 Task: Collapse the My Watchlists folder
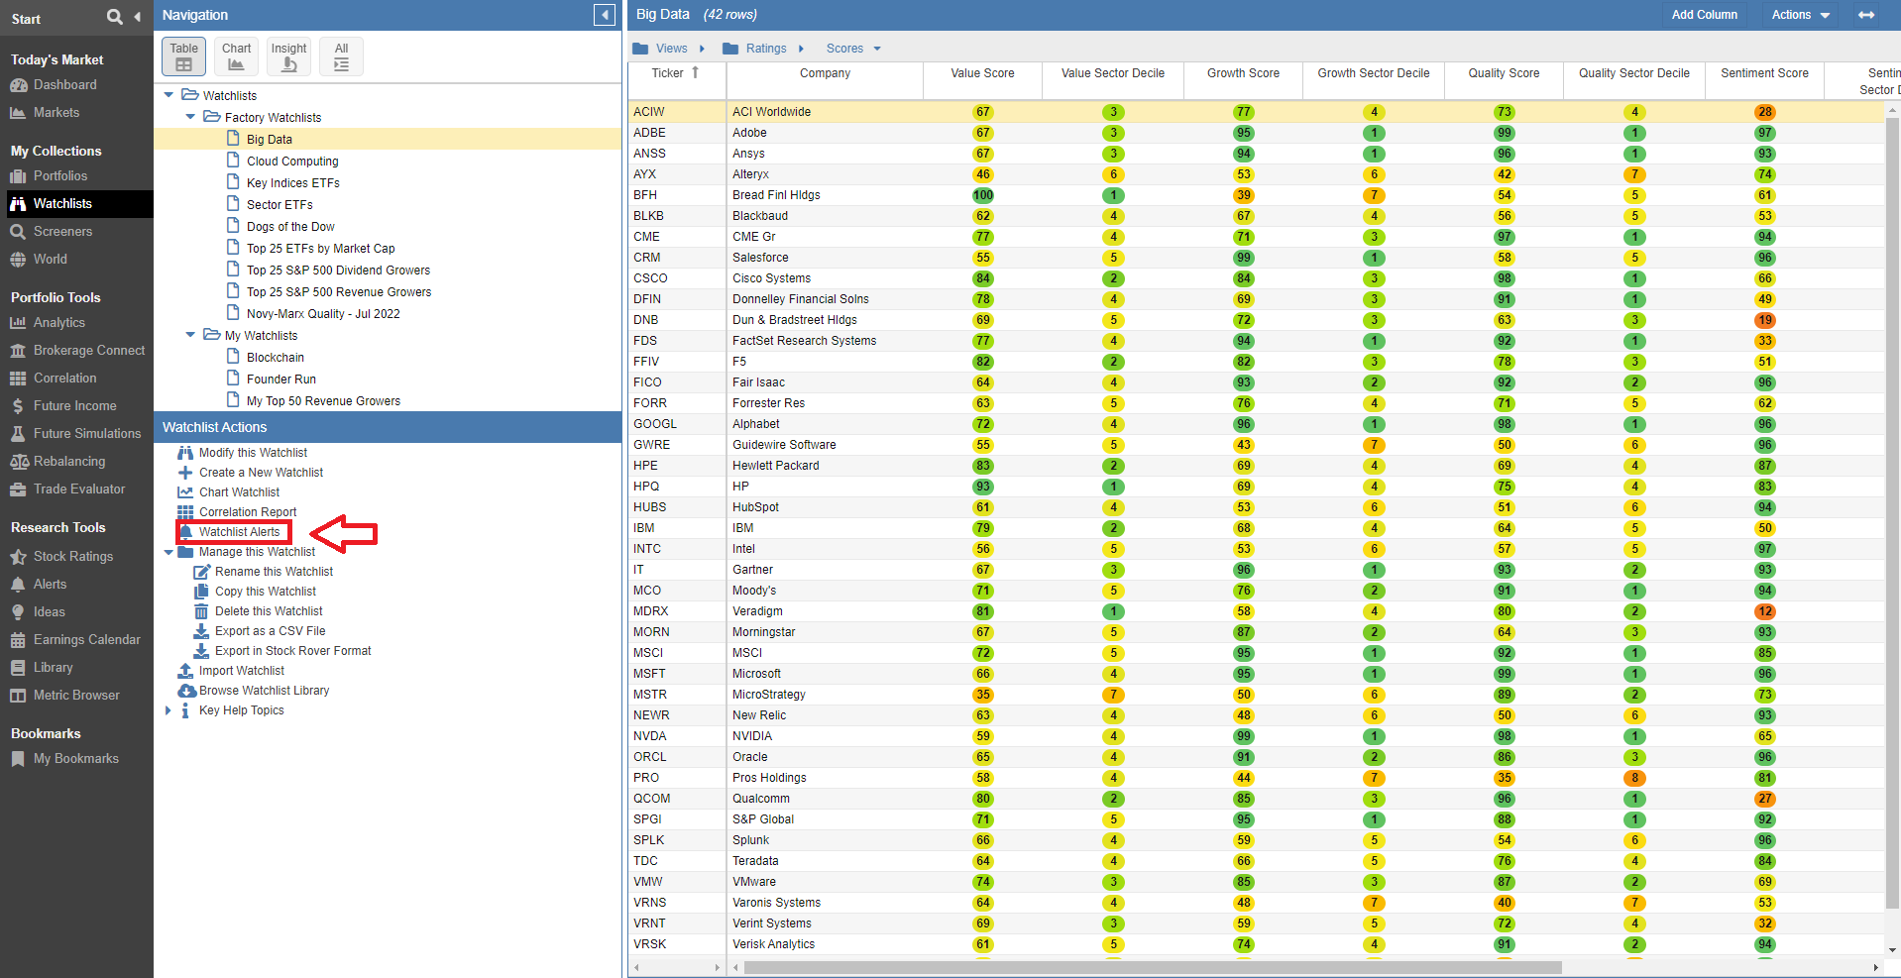[190, 335]
